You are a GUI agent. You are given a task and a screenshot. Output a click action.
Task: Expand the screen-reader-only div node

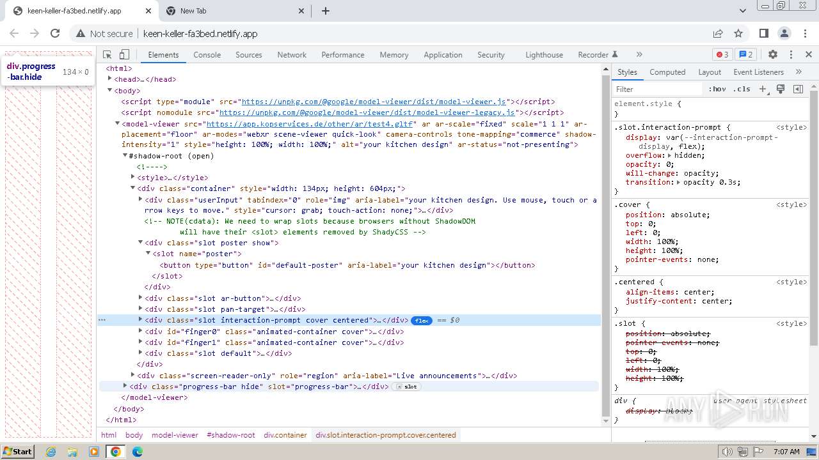point(133,375)
